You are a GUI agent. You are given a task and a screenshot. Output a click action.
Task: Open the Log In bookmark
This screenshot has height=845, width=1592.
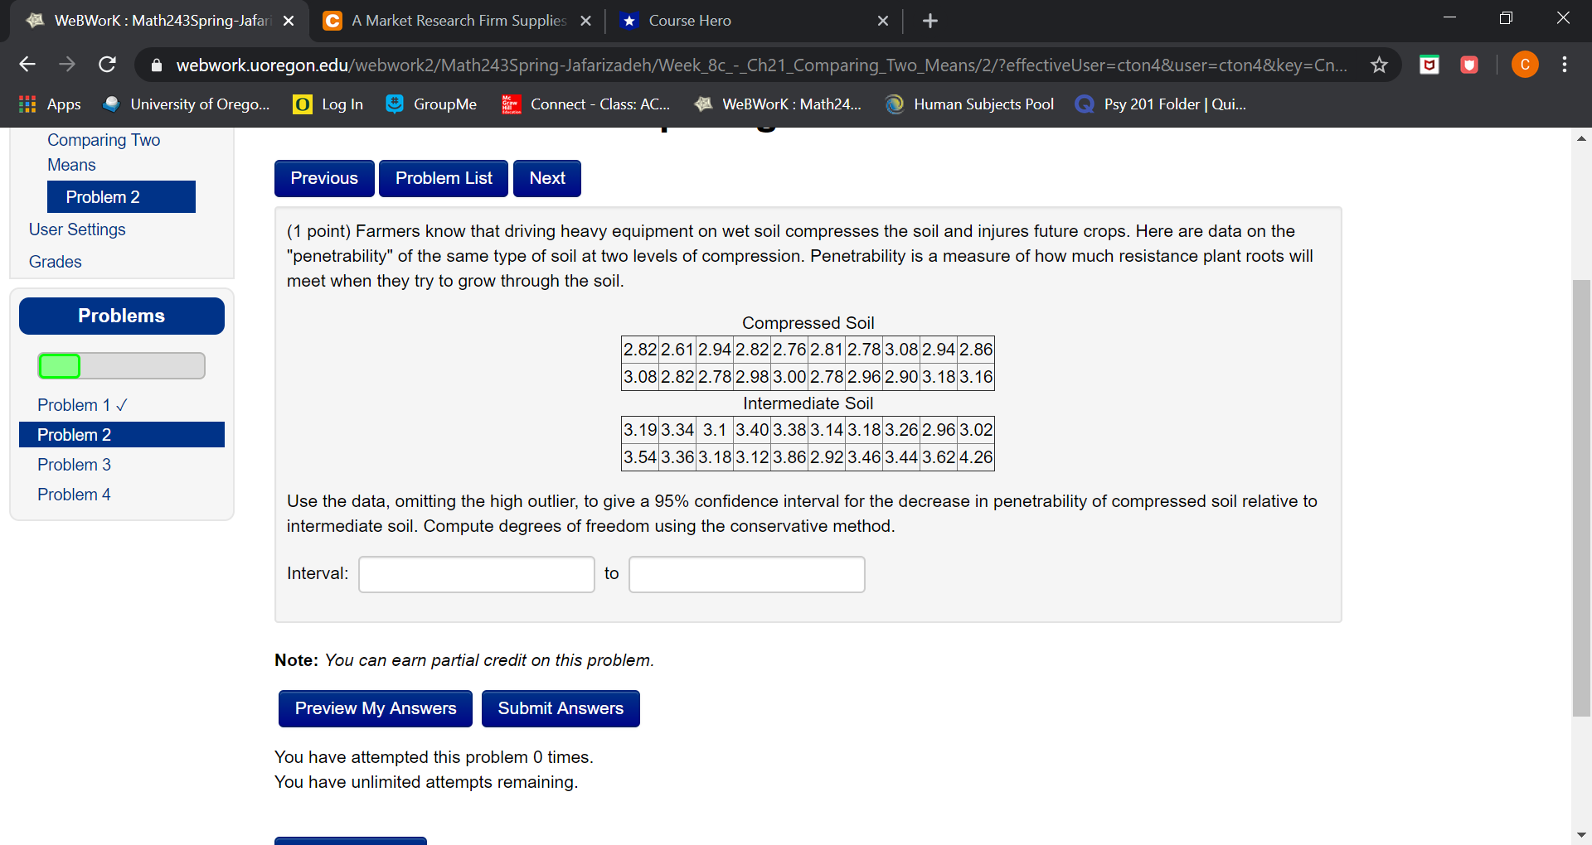[x=328, y=104]
